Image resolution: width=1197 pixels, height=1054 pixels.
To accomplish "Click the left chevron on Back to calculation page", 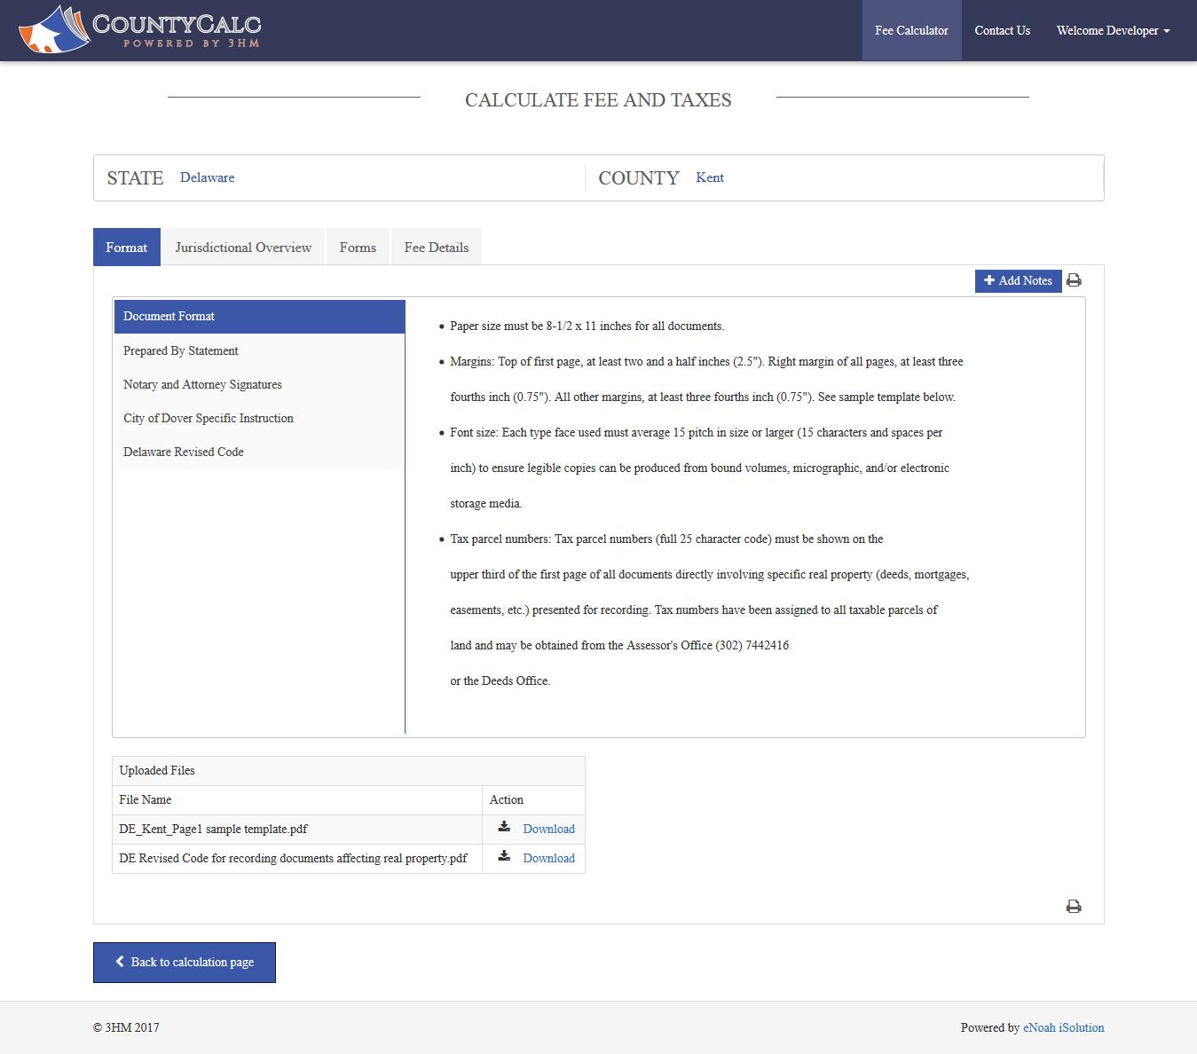I will (x=121, y=962).
